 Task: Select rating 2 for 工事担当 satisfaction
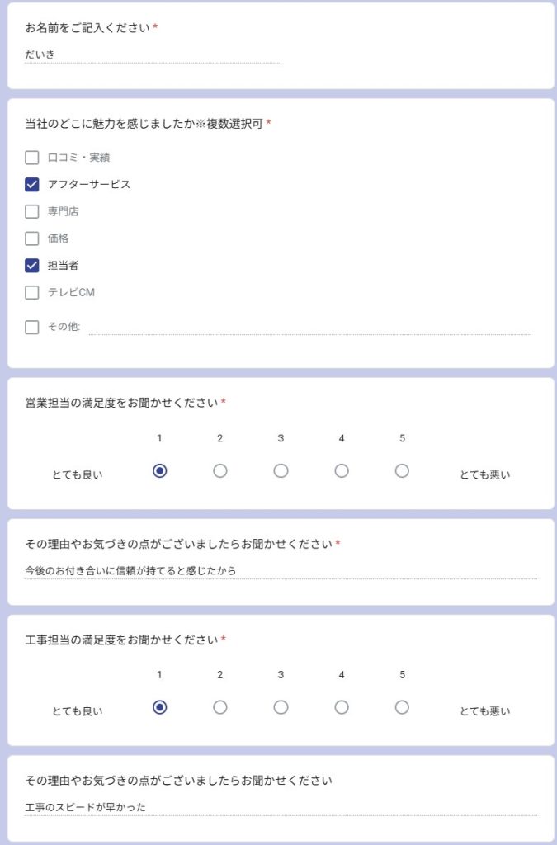tap(219, 707)
